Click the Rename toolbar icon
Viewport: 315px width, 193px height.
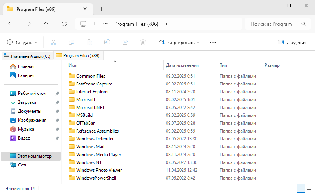coord(107,42)
